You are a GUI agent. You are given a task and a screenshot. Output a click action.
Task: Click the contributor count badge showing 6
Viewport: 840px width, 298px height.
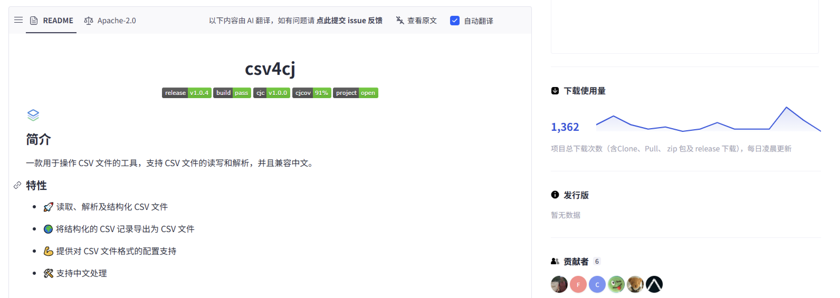pyautogui.click(x=597, y=261)
